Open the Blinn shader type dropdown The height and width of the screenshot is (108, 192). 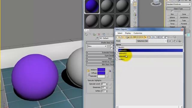tap(97, 46)
